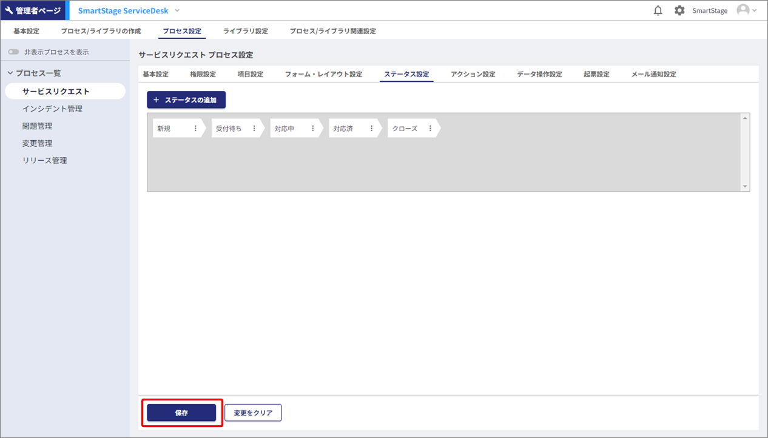Click the notification bell icon
Viewport: 768px width, 438px height.
coord(658,10)
